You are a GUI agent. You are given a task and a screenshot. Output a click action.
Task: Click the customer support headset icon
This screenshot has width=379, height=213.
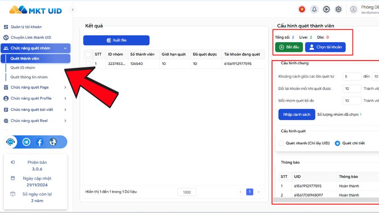click(x=11, y=142)
